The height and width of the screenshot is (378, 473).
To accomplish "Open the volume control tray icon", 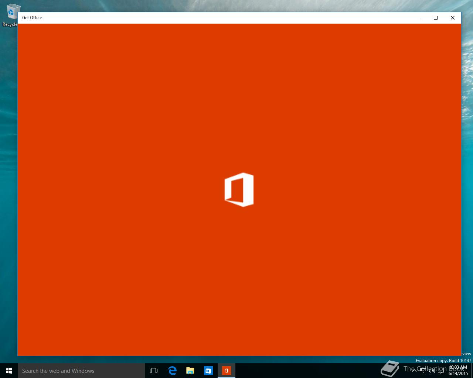I will tap(432, 371).
